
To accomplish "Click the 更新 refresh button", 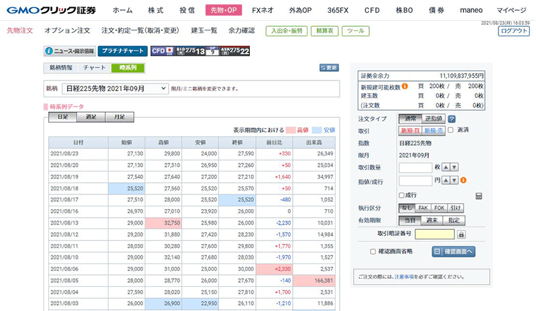I will (x=329, y=68).
